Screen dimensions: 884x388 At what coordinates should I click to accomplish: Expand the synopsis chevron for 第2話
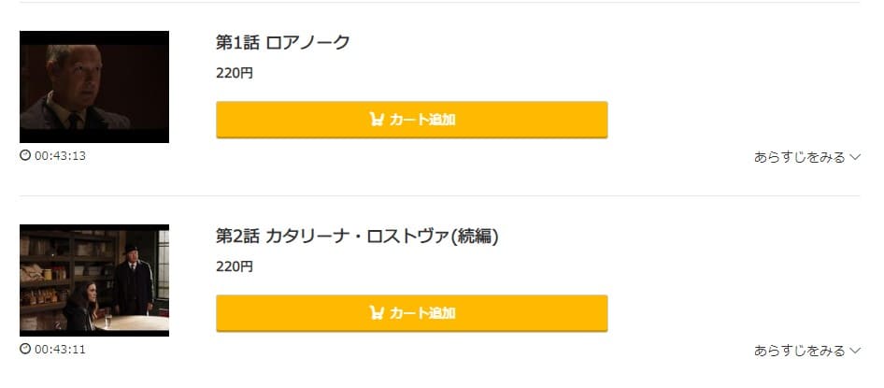pos(855,351)
